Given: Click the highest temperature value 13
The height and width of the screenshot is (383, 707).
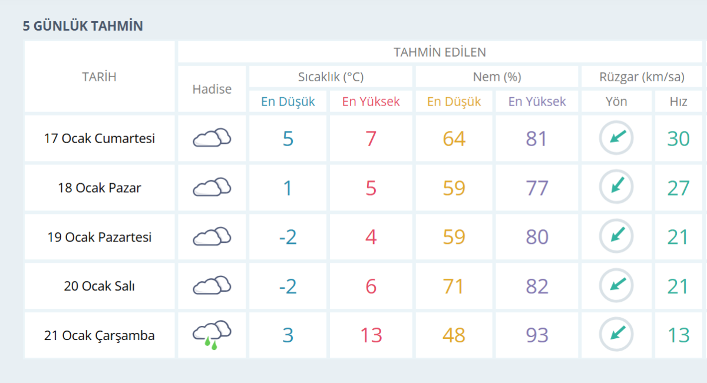Looking at the screenshot, I should [371, 335].
